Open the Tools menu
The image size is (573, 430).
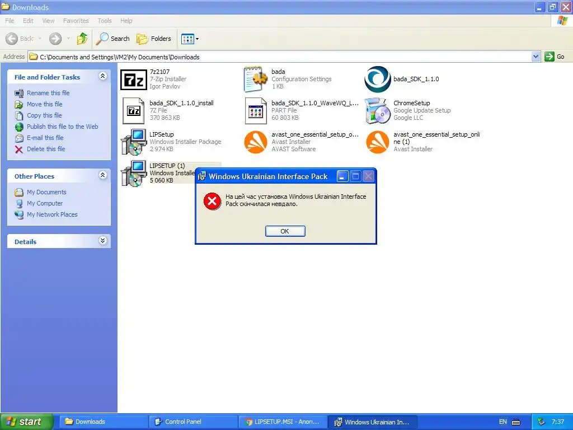(x=105, y=21)
